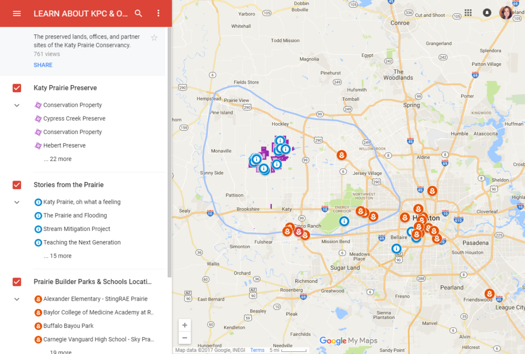The image size is (525, 354).
Task: Open the three-dot options menu
Action: pos(158,13)
